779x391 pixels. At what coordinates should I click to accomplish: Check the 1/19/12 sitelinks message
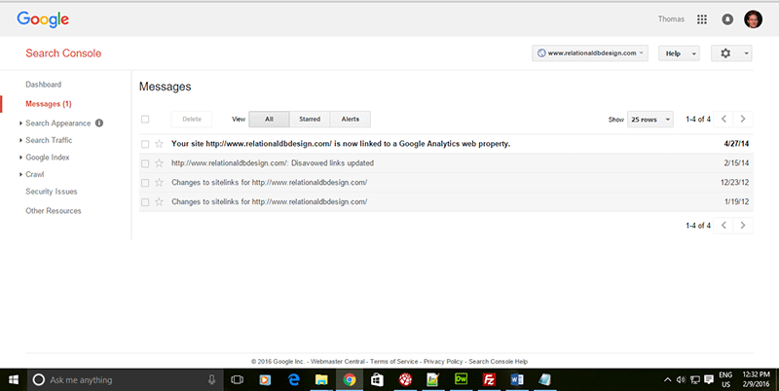point(145,202)
